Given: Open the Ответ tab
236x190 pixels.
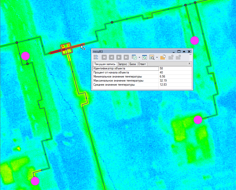Looking at the screenshot, I should (x=142, y=64).
